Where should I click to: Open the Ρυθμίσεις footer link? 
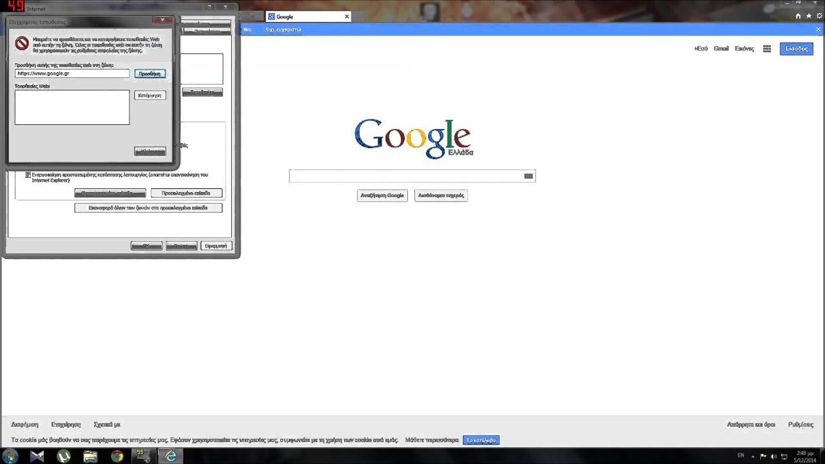tap(801, 425)
